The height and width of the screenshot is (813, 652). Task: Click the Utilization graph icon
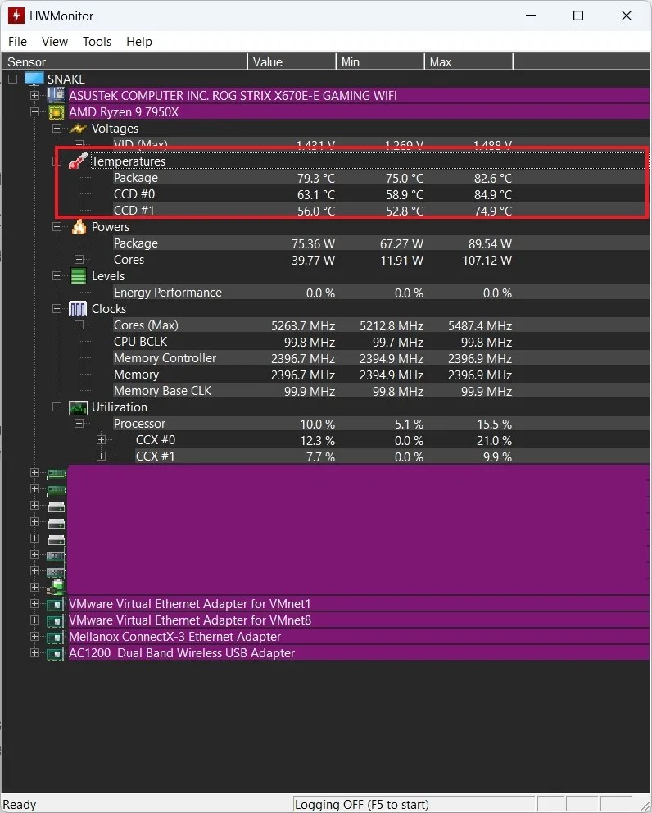(x=79, y=407)
